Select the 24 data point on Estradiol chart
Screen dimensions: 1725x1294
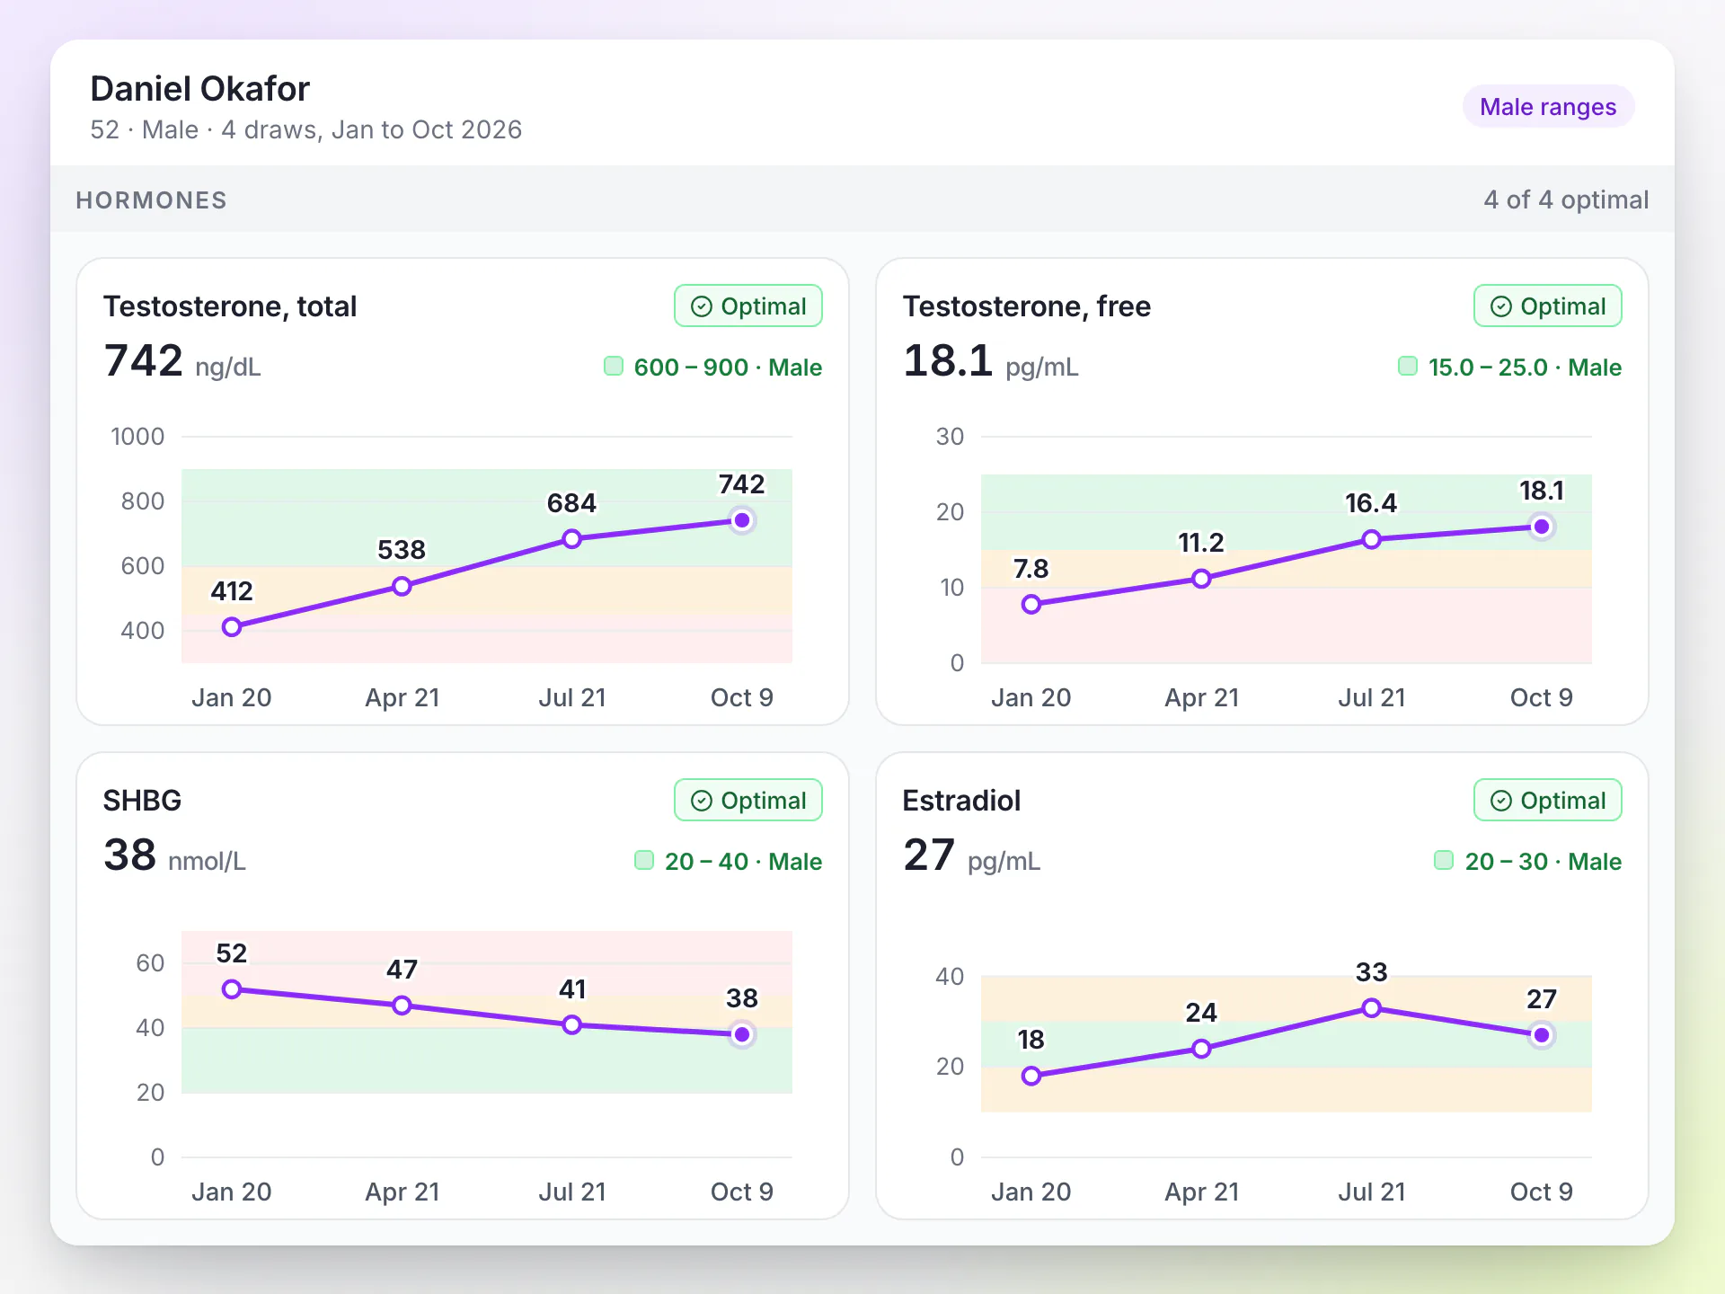[1201, 1049]
